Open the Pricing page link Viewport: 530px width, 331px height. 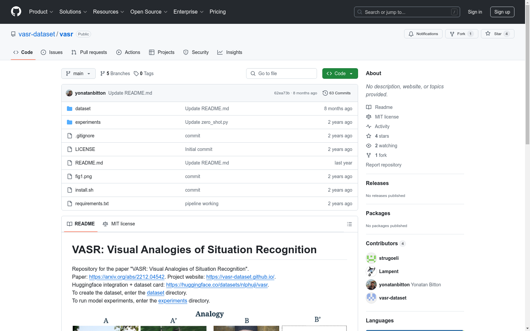click(218, 12)
